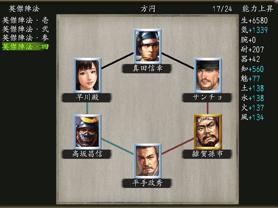Click the 方円 formation title

pyautogui.click(x=148, y=9)
